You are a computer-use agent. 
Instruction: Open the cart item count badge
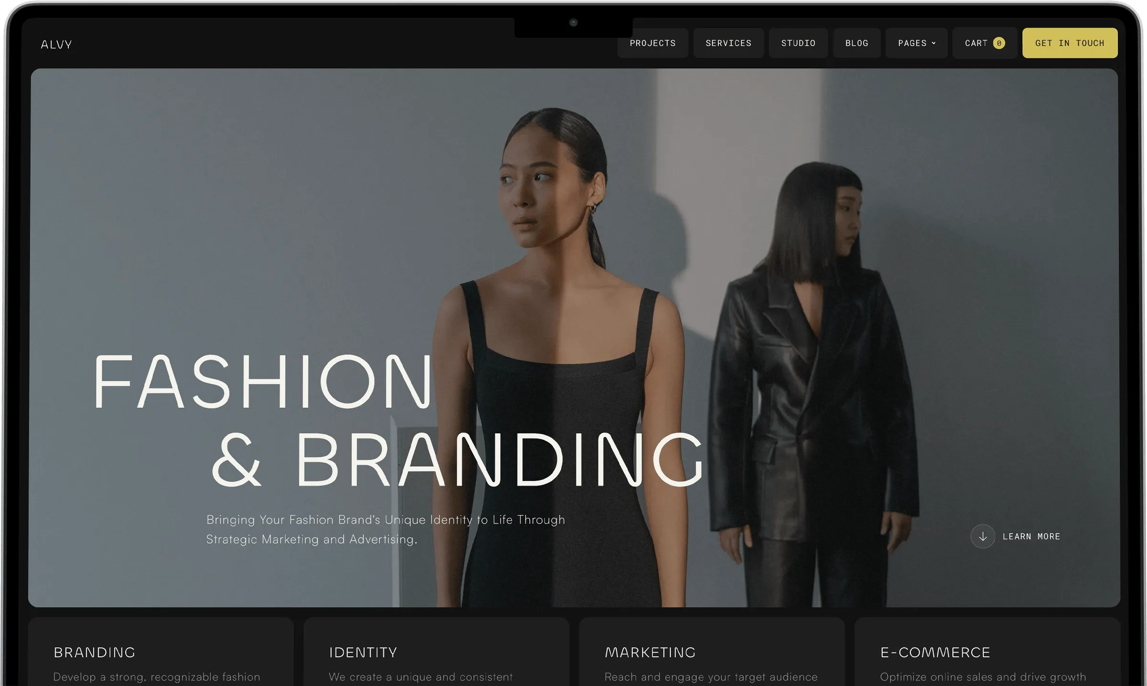pos(999,43)
